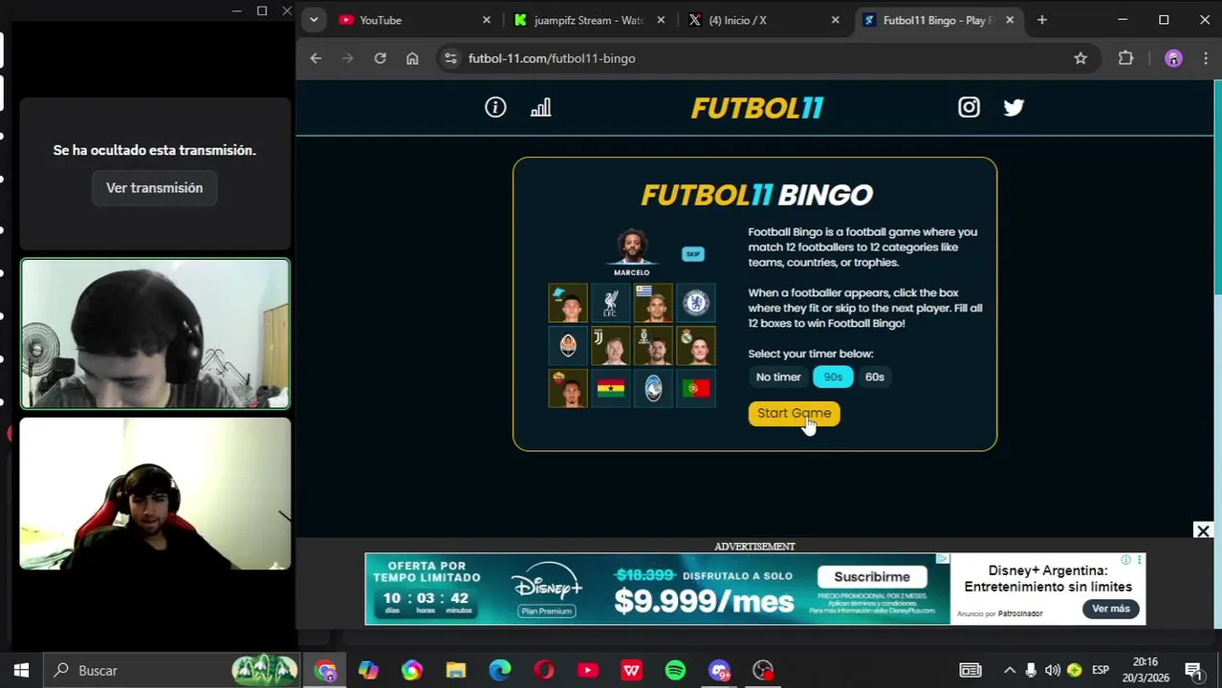Open Microsoft Edge from the taskbar

coord(499,670)
